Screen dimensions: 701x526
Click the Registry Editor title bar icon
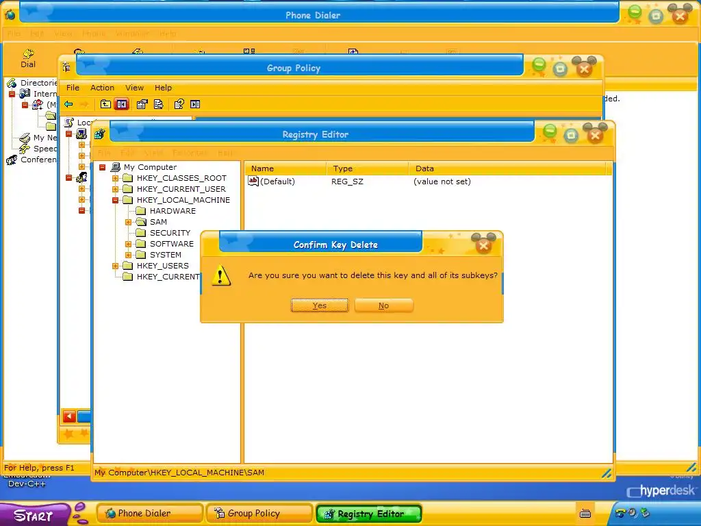pos(99,134)
